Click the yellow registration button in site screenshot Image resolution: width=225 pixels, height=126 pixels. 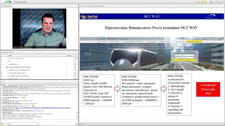tap(194, 41)
